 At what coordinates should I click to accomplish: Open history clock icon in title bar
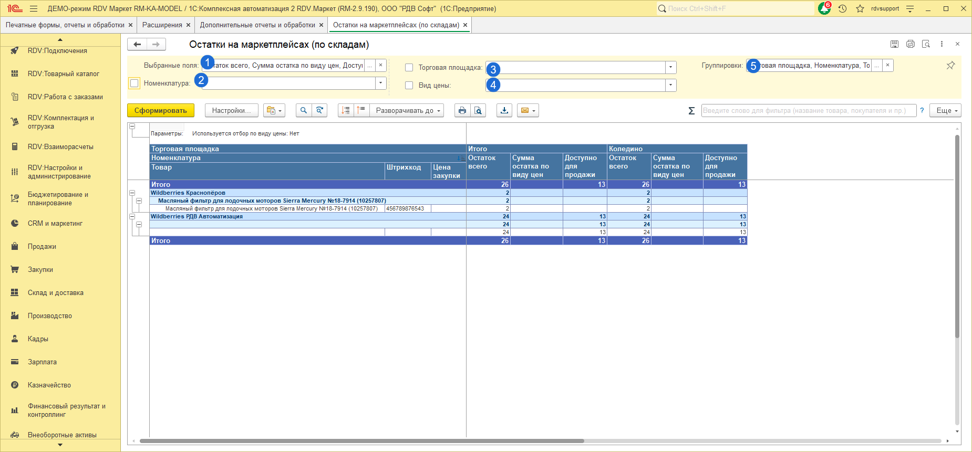point(842,9)
